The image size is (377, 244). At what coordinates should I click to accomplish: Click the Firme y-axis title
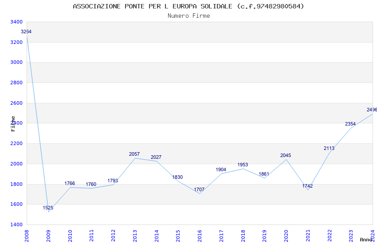coord(13,124)
